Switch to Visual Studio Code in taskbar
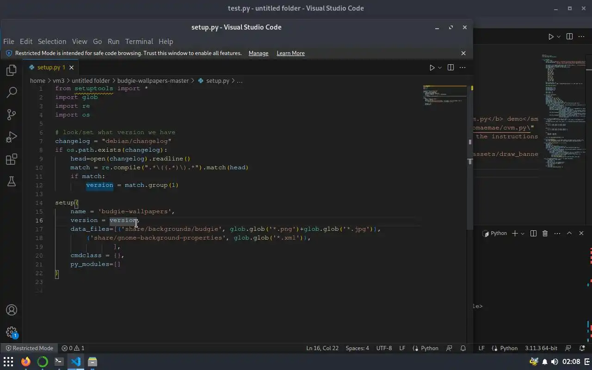The image size is (592, 370). tap(75, 362)
